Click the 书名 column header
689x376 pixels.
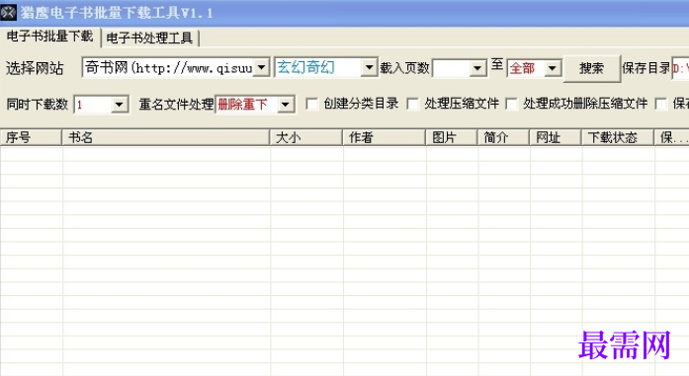pos(165,138)
